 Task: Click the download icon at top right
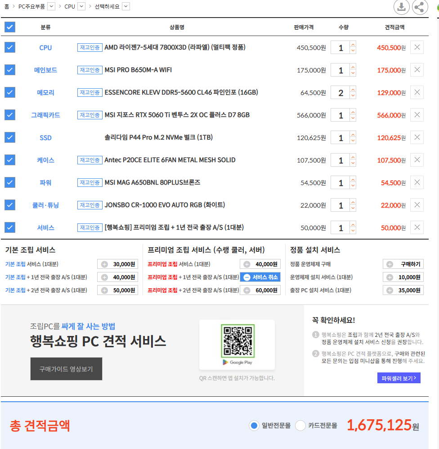coord(401,7)
